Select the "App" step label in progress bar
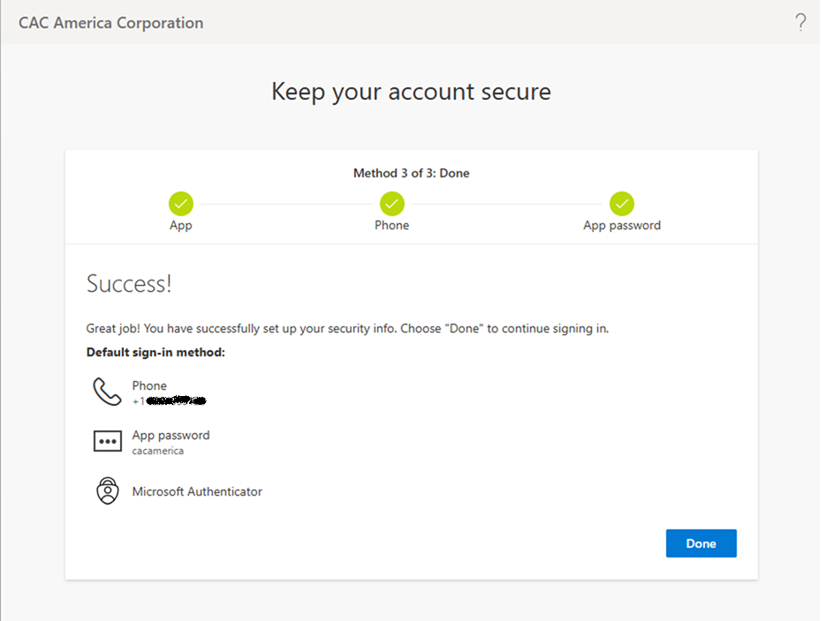The width and height of the screenshot is (826, 621). pos(181,226)
